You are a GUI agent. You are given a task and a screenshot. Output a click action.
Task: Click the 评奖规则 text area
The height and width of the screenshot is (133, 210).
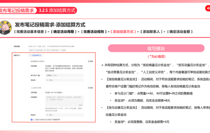coord(64,101)
